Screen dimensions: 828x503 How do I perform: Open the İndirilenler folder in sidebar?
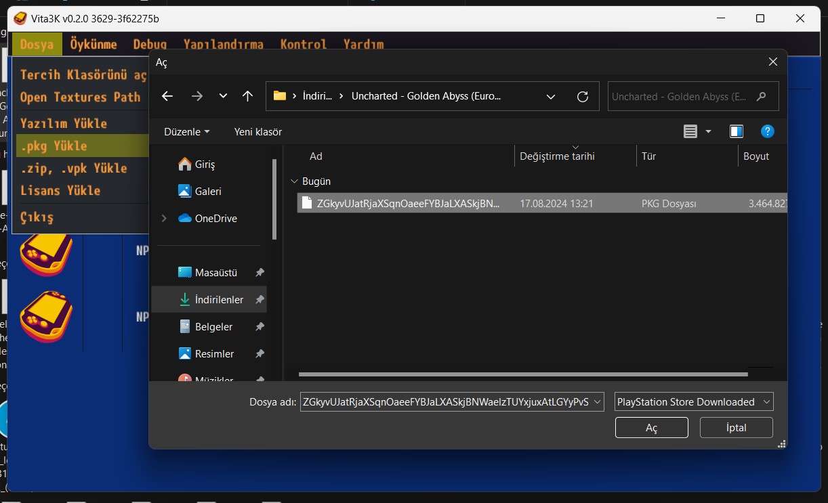[x=218, y=299]
